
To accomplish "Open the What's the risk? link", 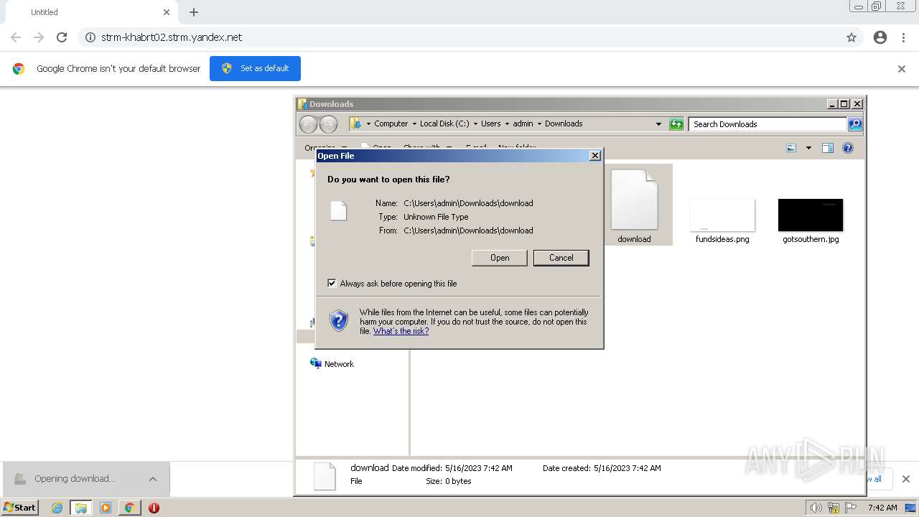I will [x=401, y=331].
